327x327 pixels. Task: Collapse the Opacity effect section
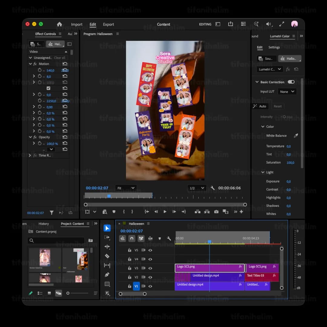pos(31,137)
